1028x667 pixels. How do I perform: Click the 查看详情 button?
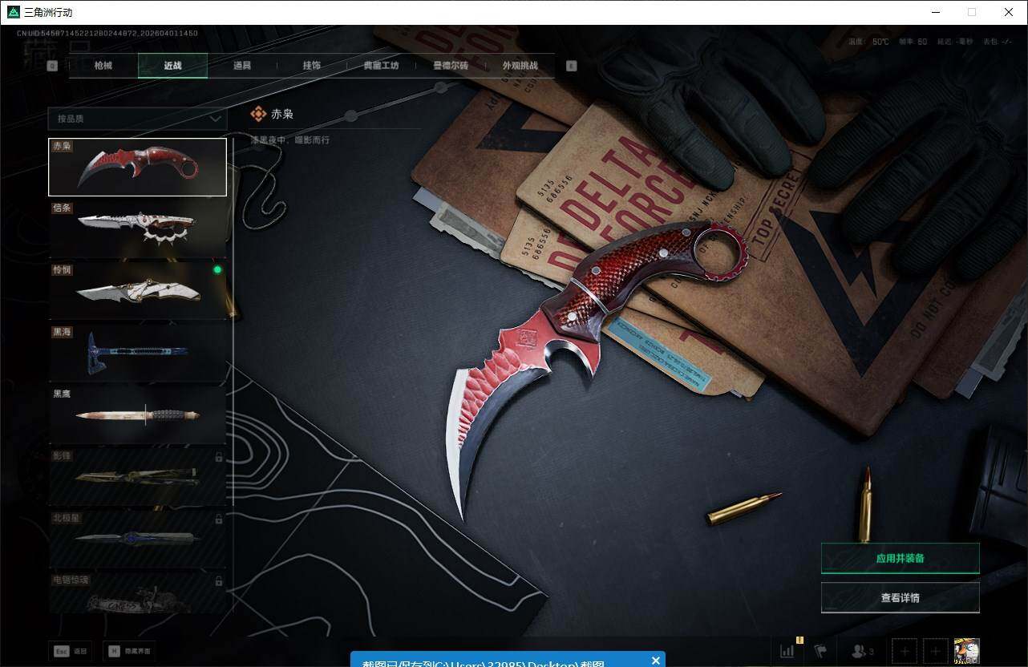(900, 597)
